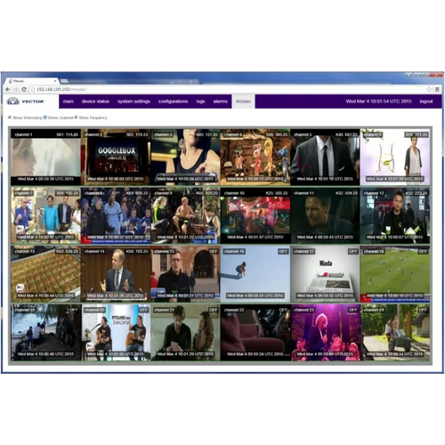The image size is (445, 445).
Task: Go to the configurations page
Action: (x=173, y=101)
